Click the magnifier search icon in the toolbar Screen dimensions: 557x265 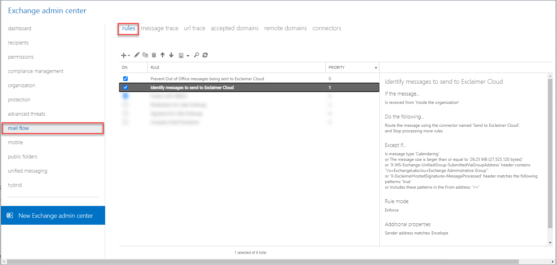coord(196,55)
